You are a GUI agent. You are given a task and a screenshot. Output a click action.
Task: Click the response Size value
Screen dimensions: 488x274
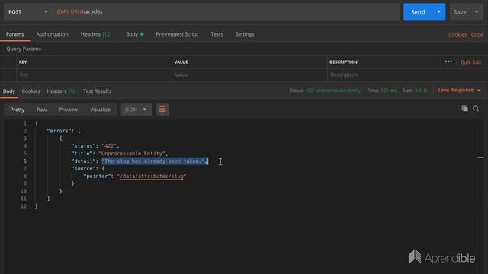[421, 91]
